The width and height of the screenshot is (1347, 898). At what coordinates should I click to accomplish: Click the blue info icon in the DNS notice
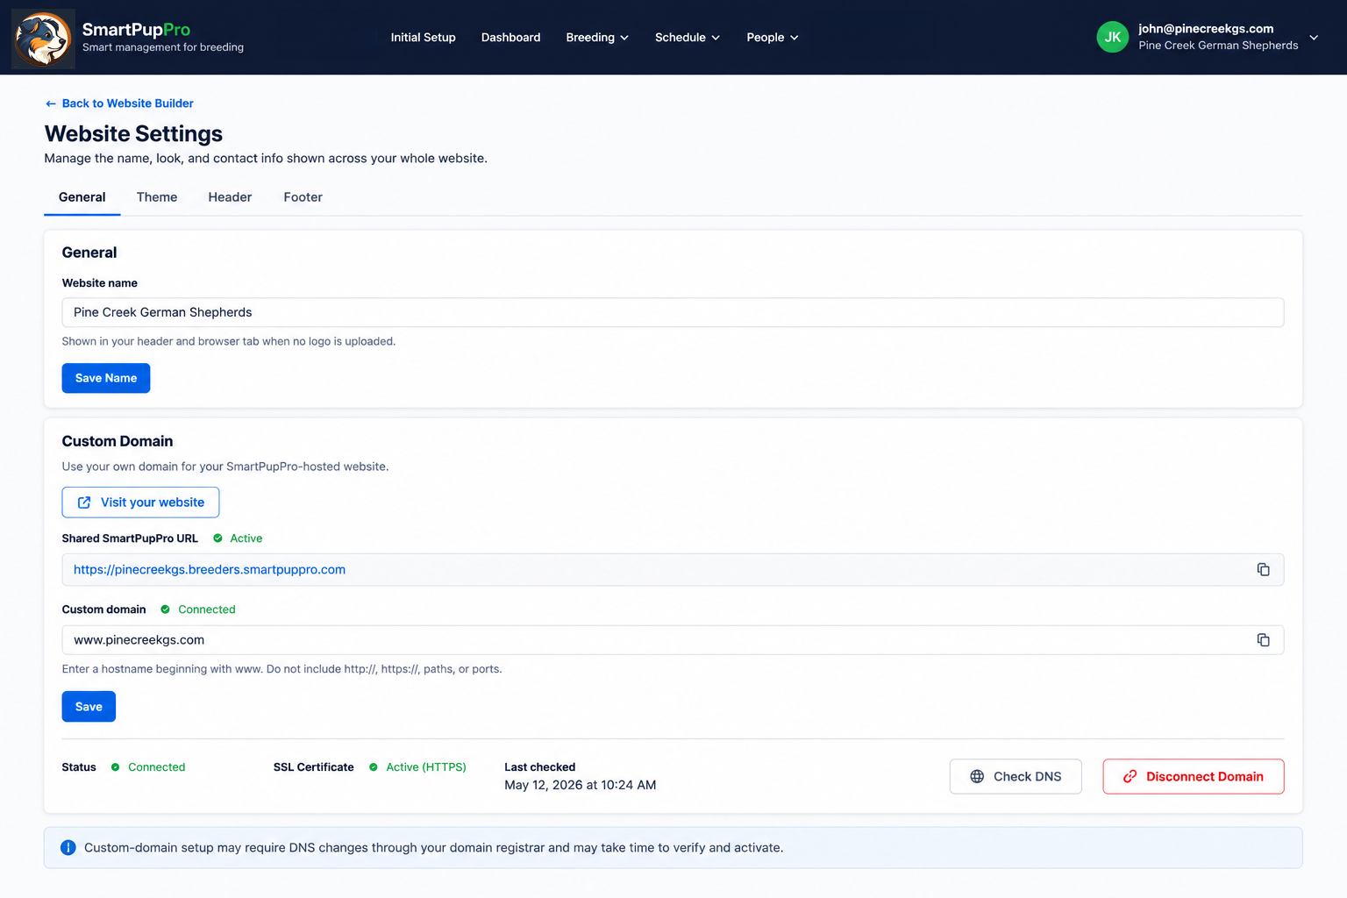(x=68, y=847)
